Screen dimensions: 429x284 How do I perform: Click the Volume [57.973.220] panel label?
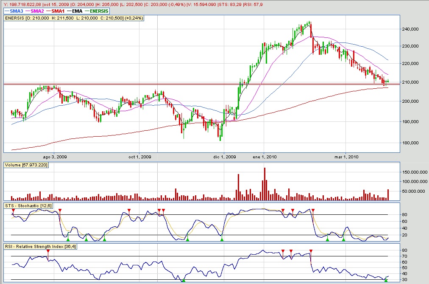26,165
